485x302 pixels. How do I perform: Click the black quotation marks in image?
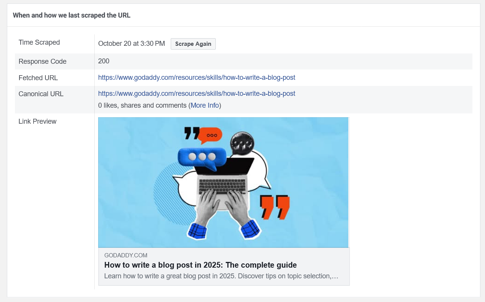point(192,134)
